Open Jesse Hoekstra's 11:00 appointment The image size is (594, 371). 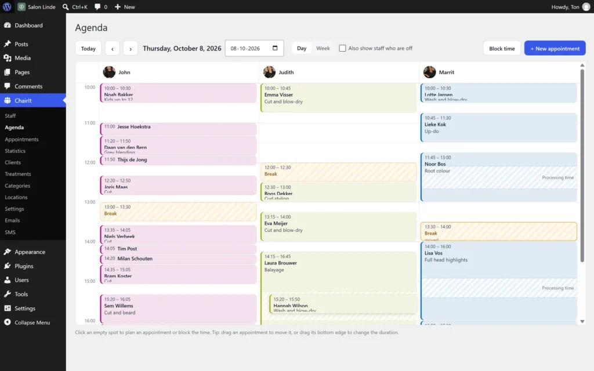click(179, 129)
